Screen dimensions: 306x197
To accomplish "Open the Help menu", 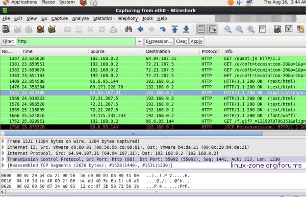I will [162, 18].
